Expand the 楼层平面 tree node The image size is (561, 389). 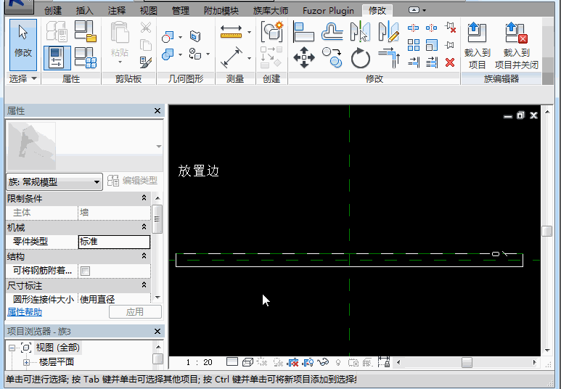(27, 361)
